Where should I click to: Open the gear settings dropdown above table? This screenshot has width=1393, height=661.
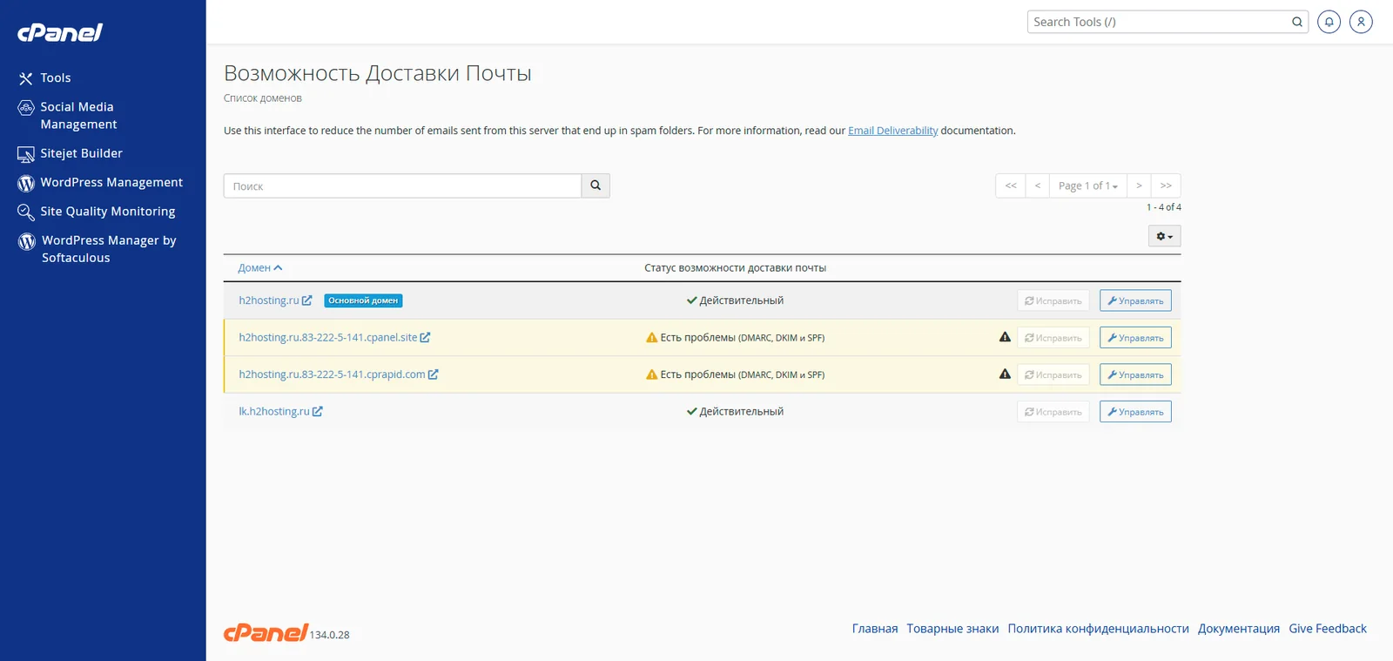(1165, 236)
